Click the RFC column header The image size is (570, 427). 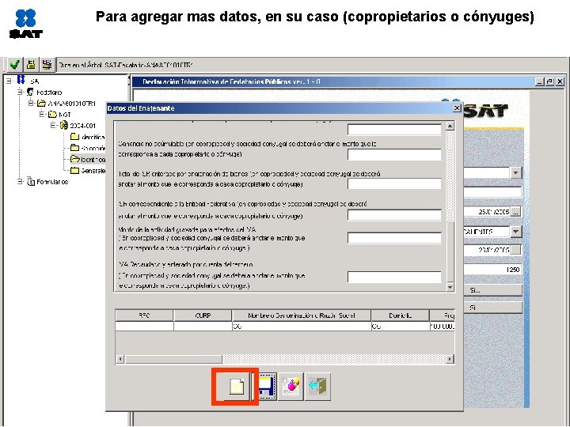click(144, 316)
